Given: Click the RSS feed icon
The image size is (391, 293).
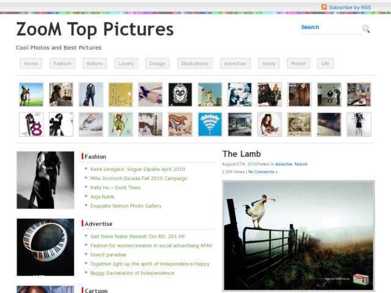Looking at the screenshot, I should click(x=324, y=7).
